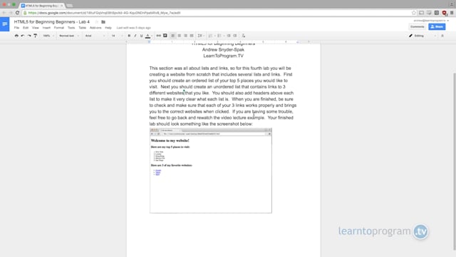Click the Print icon in toolbar
This screenshot has width=456, height=257.
[x=16, y=36]
